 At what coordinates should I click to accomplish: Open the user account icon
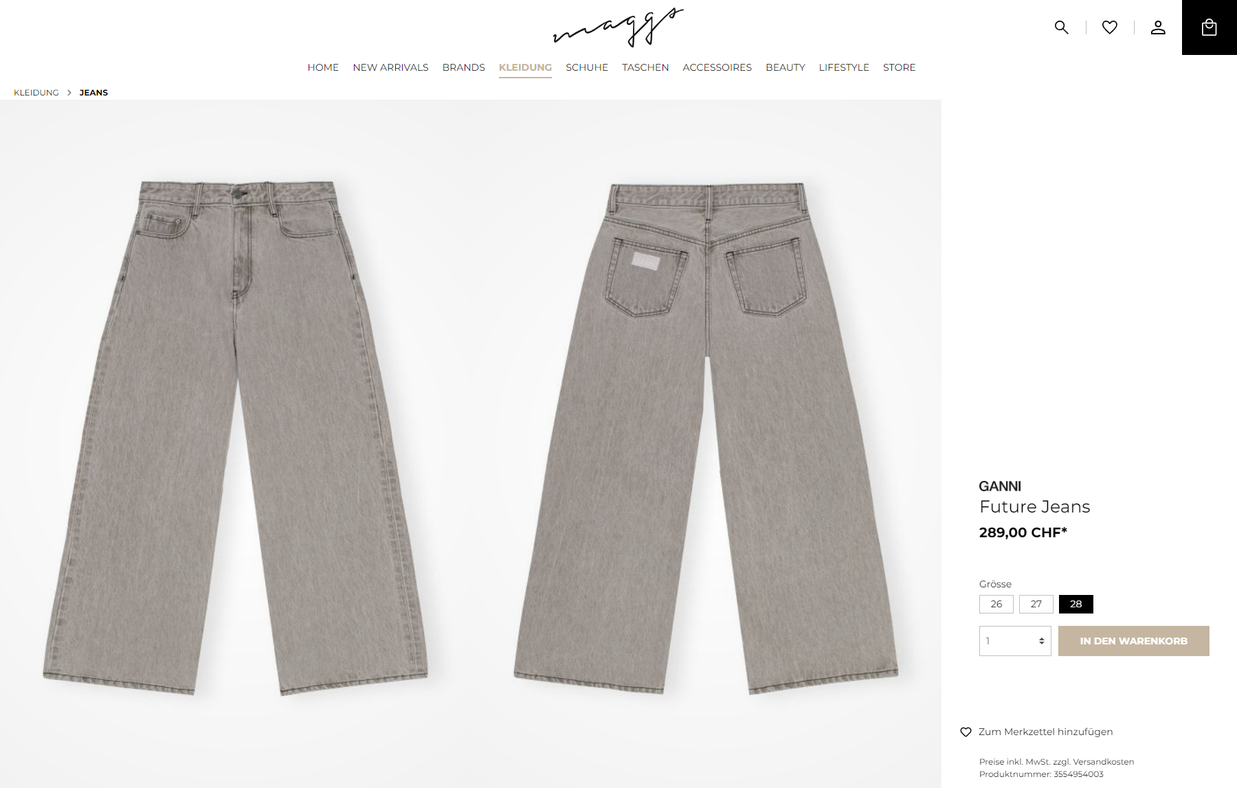click(1158, 27)
